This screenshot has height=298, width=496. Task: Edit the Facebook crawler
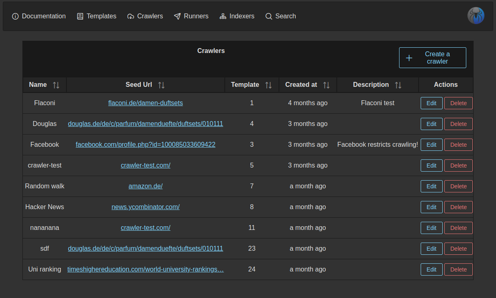(432, 145)
